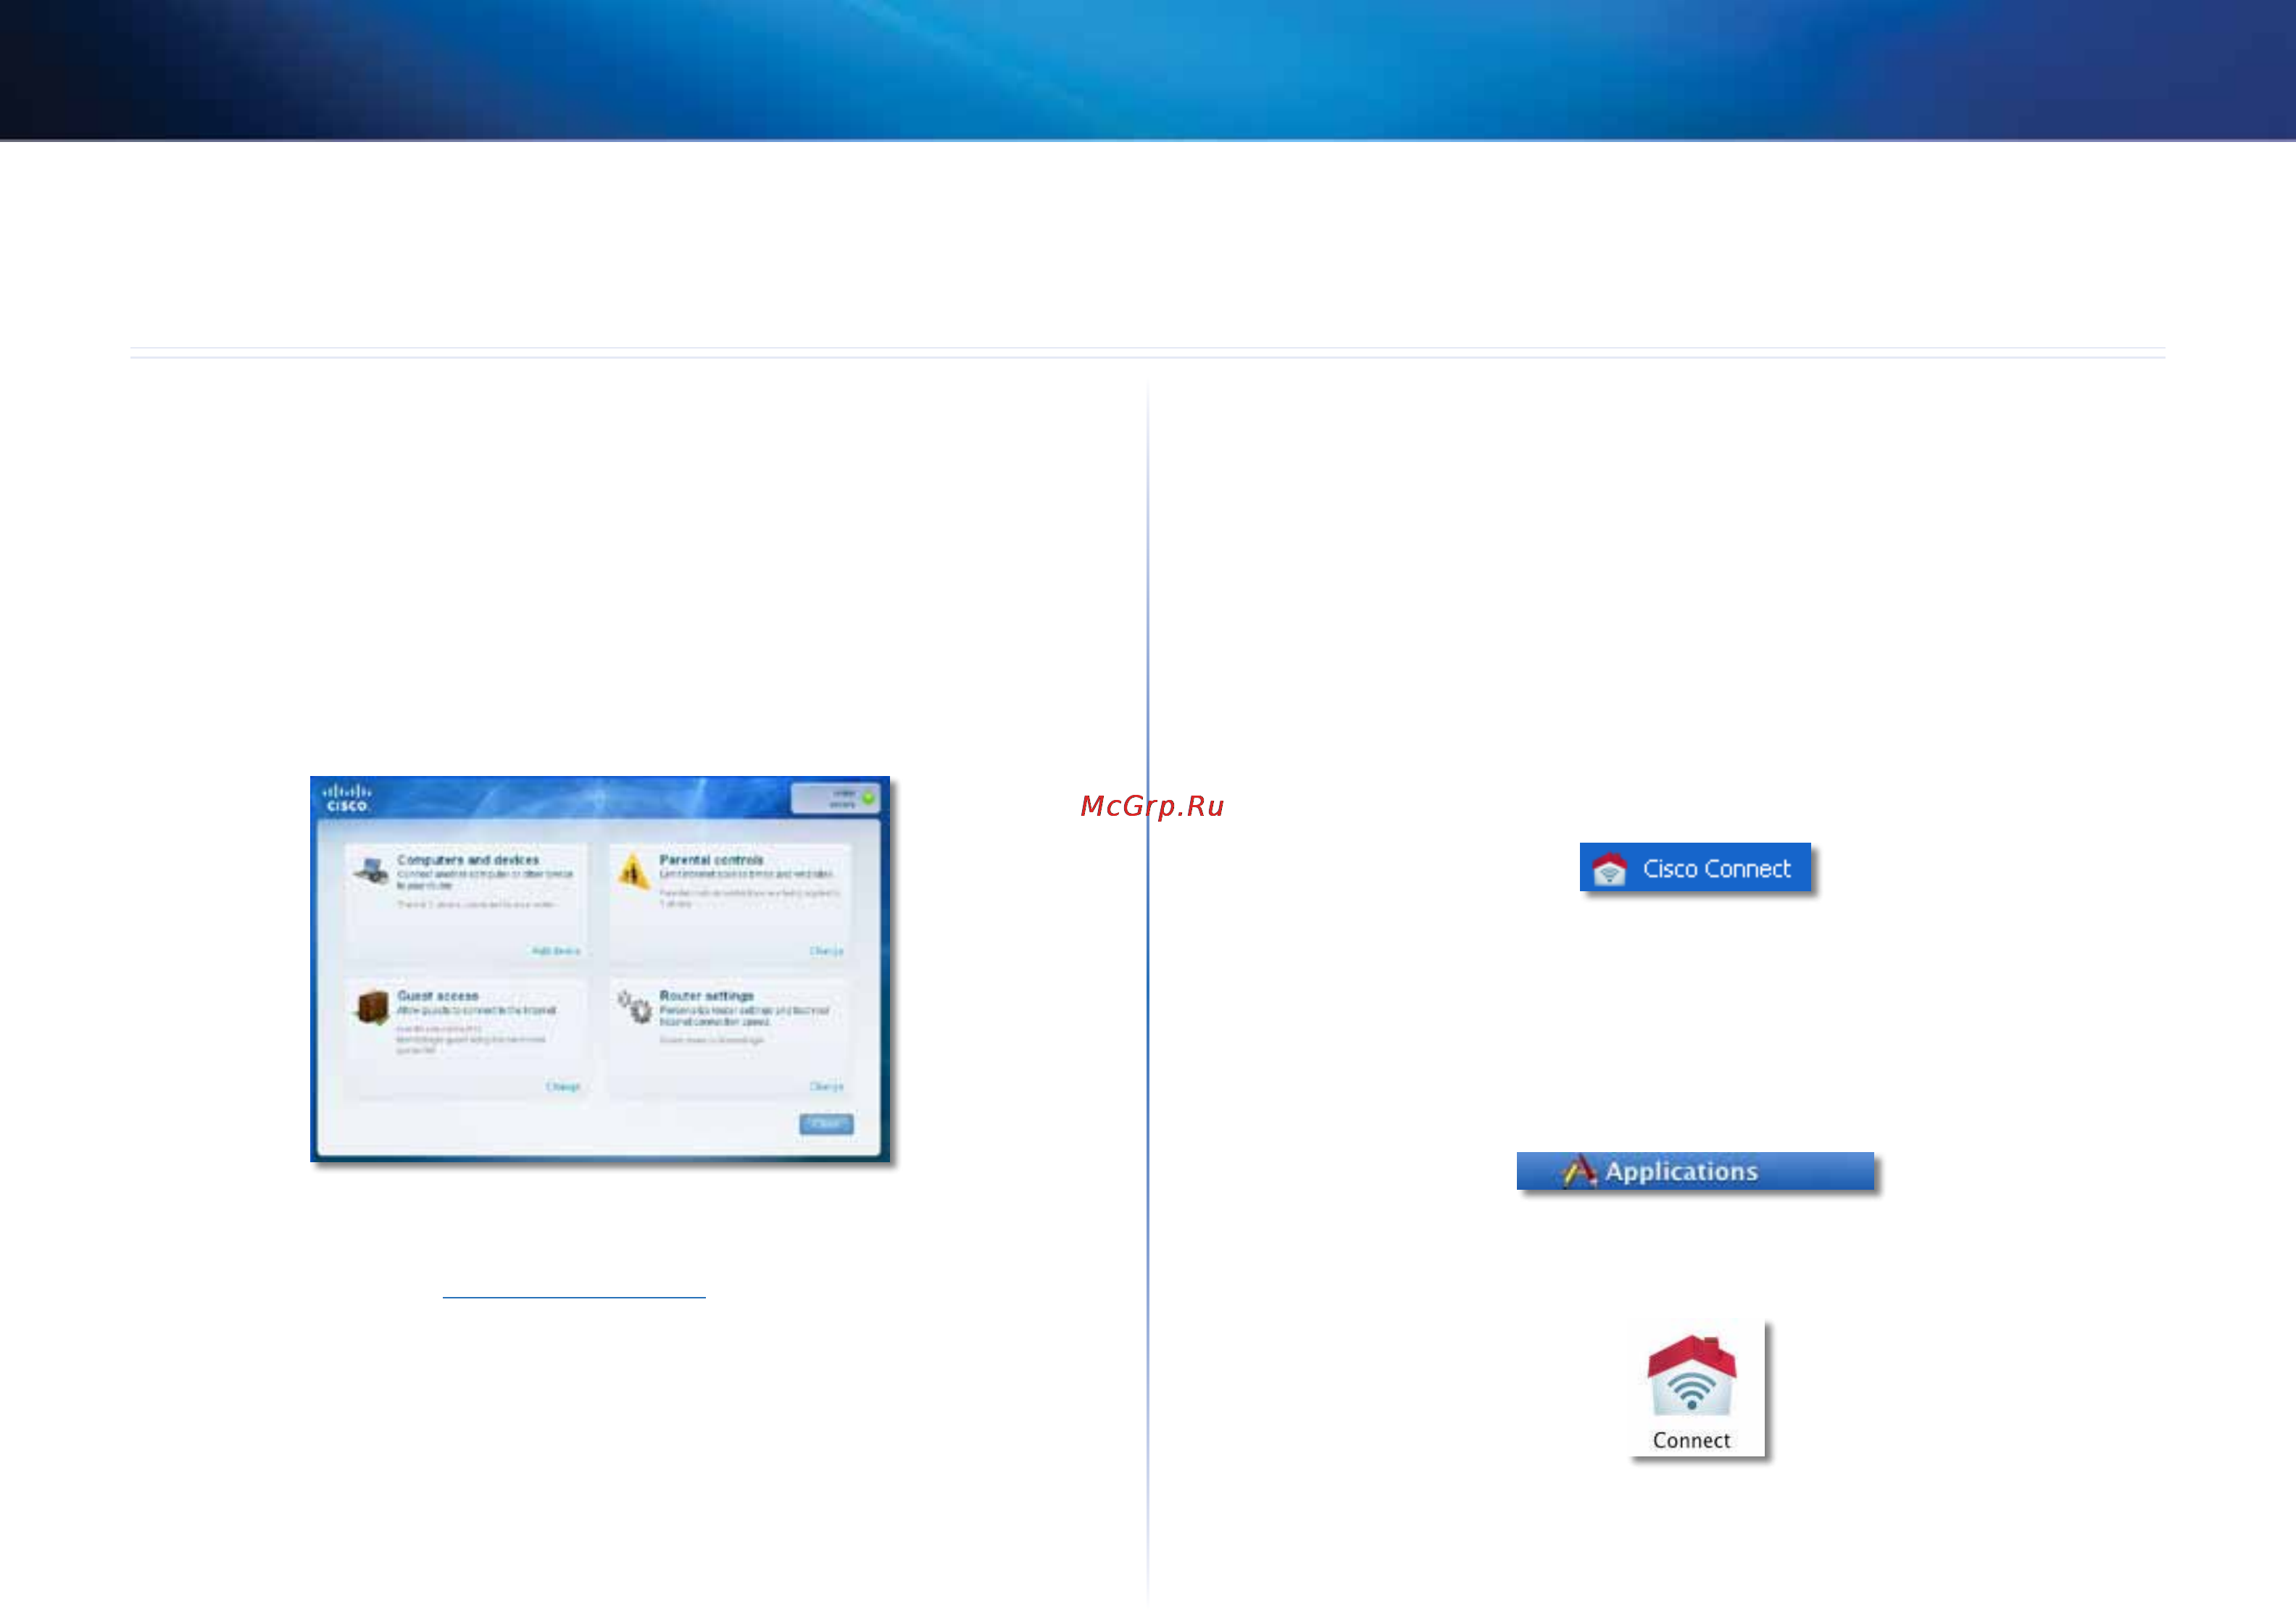Open the Applications sidebar item

1695,1171
